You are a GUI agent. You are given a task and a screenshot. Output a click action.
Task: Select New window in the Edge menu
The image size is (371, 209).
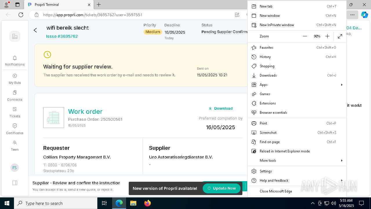(x=297, y=16)
